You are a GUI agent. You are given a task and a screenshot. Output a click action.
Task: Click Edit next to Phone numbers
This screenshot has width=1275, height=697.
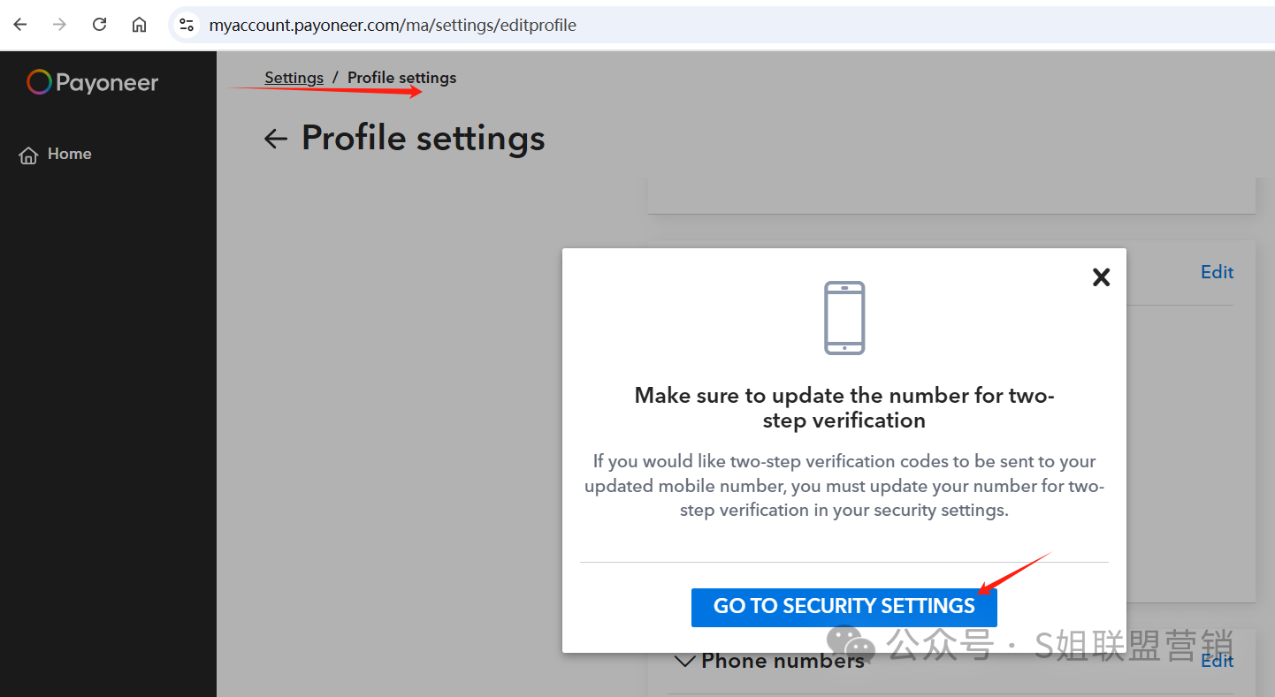point(1217,661)
